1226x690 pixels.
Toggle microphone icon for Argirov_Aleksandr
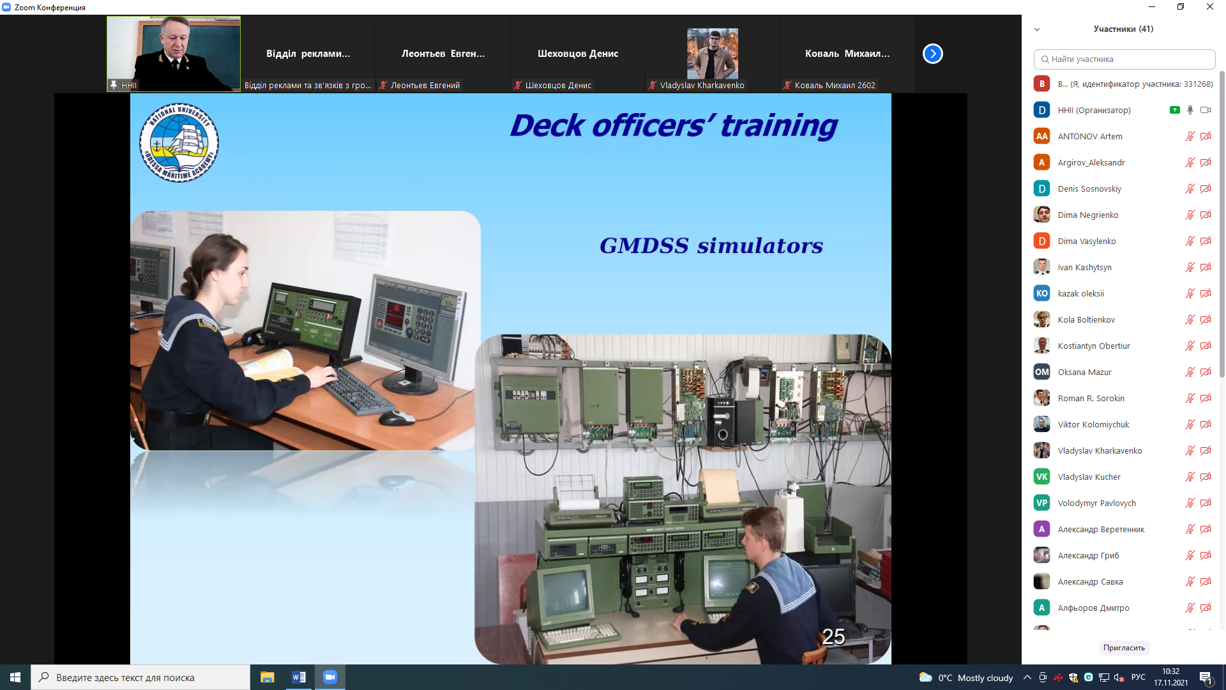(x=1190, y=162)
